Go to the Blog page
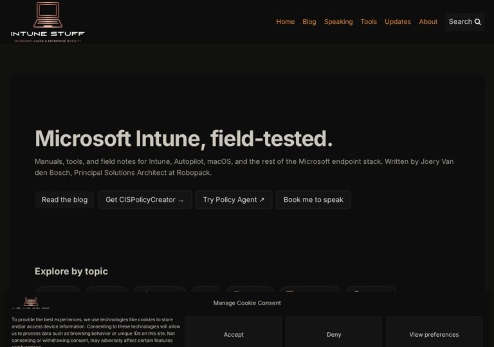 (309, 22)
